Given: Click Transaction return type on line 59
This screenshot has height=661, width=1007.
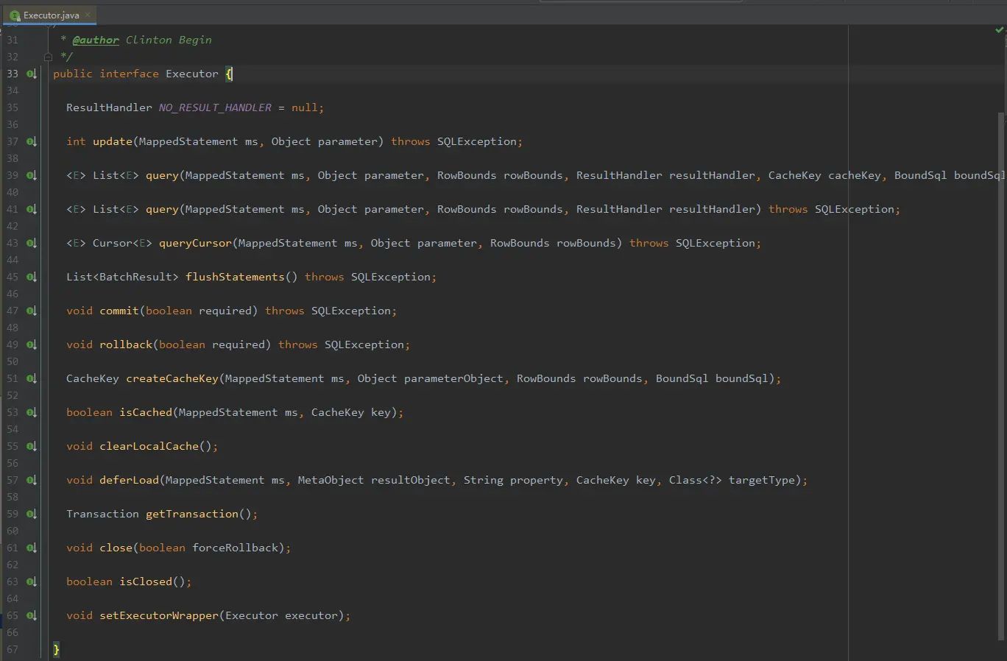Looking at the screenshot, I should coord(102,514).
